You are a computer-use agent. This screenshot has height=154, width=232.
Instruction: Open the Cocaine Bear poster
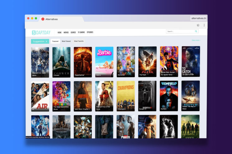pos(169,127)
